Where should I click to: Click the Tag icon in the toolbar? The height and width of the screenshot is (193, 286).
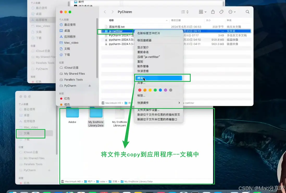click(222, 12)
